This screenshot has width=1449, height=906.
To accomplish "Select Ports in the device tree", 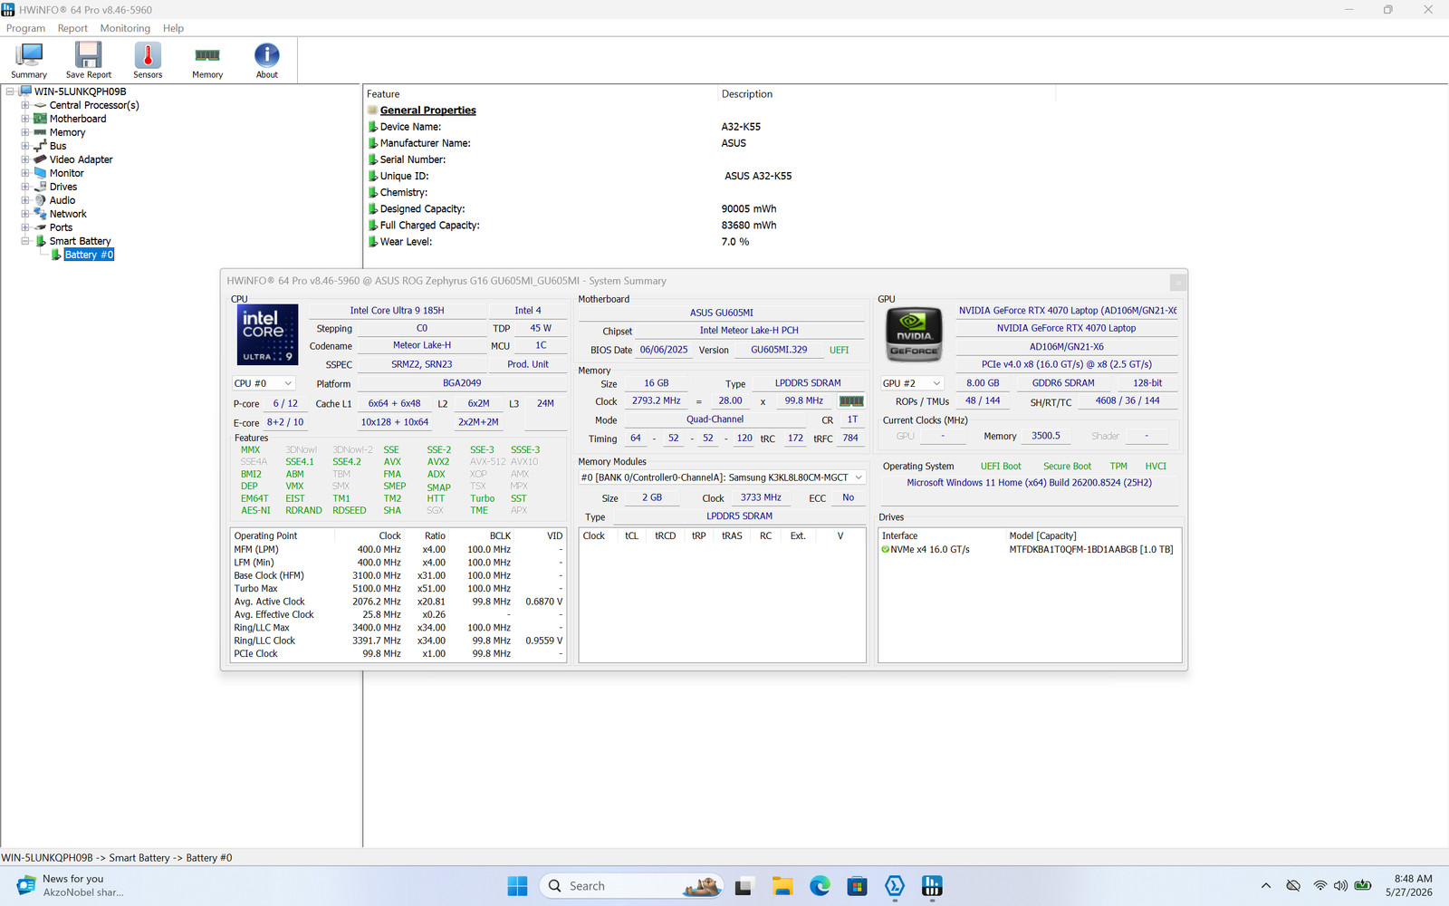I will (61, 227).
